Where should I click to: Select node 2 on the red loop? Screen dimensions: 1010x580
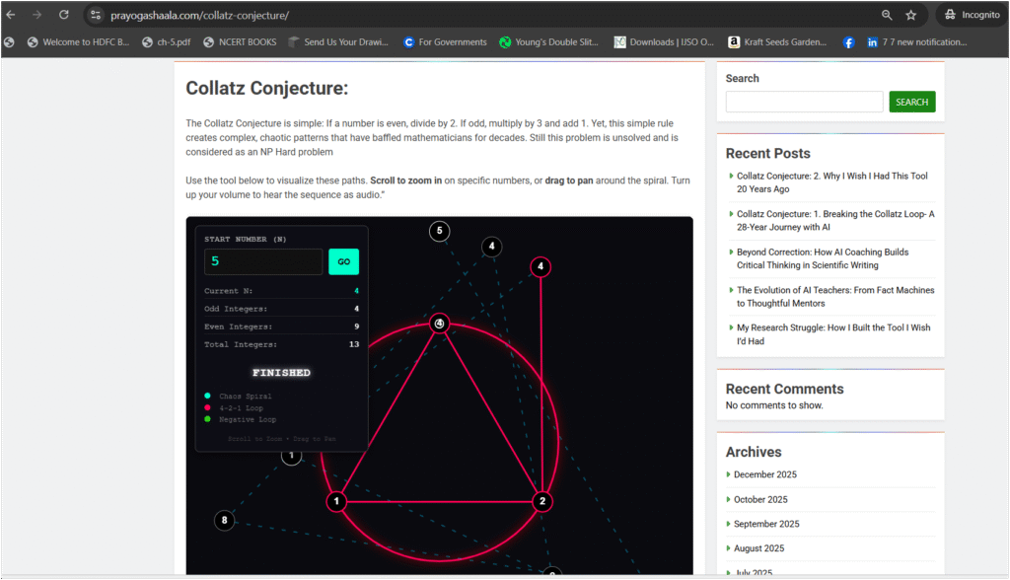[x=541, y=501]
